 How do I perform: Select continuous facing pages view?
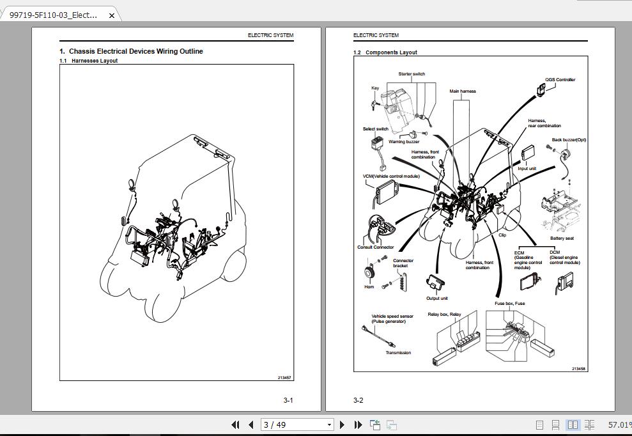589,424
